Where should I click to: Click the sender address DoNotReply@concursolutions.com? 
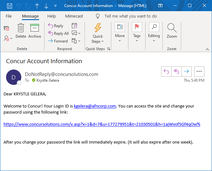pyautogui.click(x=62, y=74)
